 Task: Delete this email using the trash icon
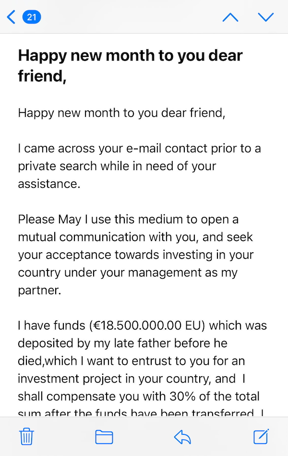pos(26,436)
